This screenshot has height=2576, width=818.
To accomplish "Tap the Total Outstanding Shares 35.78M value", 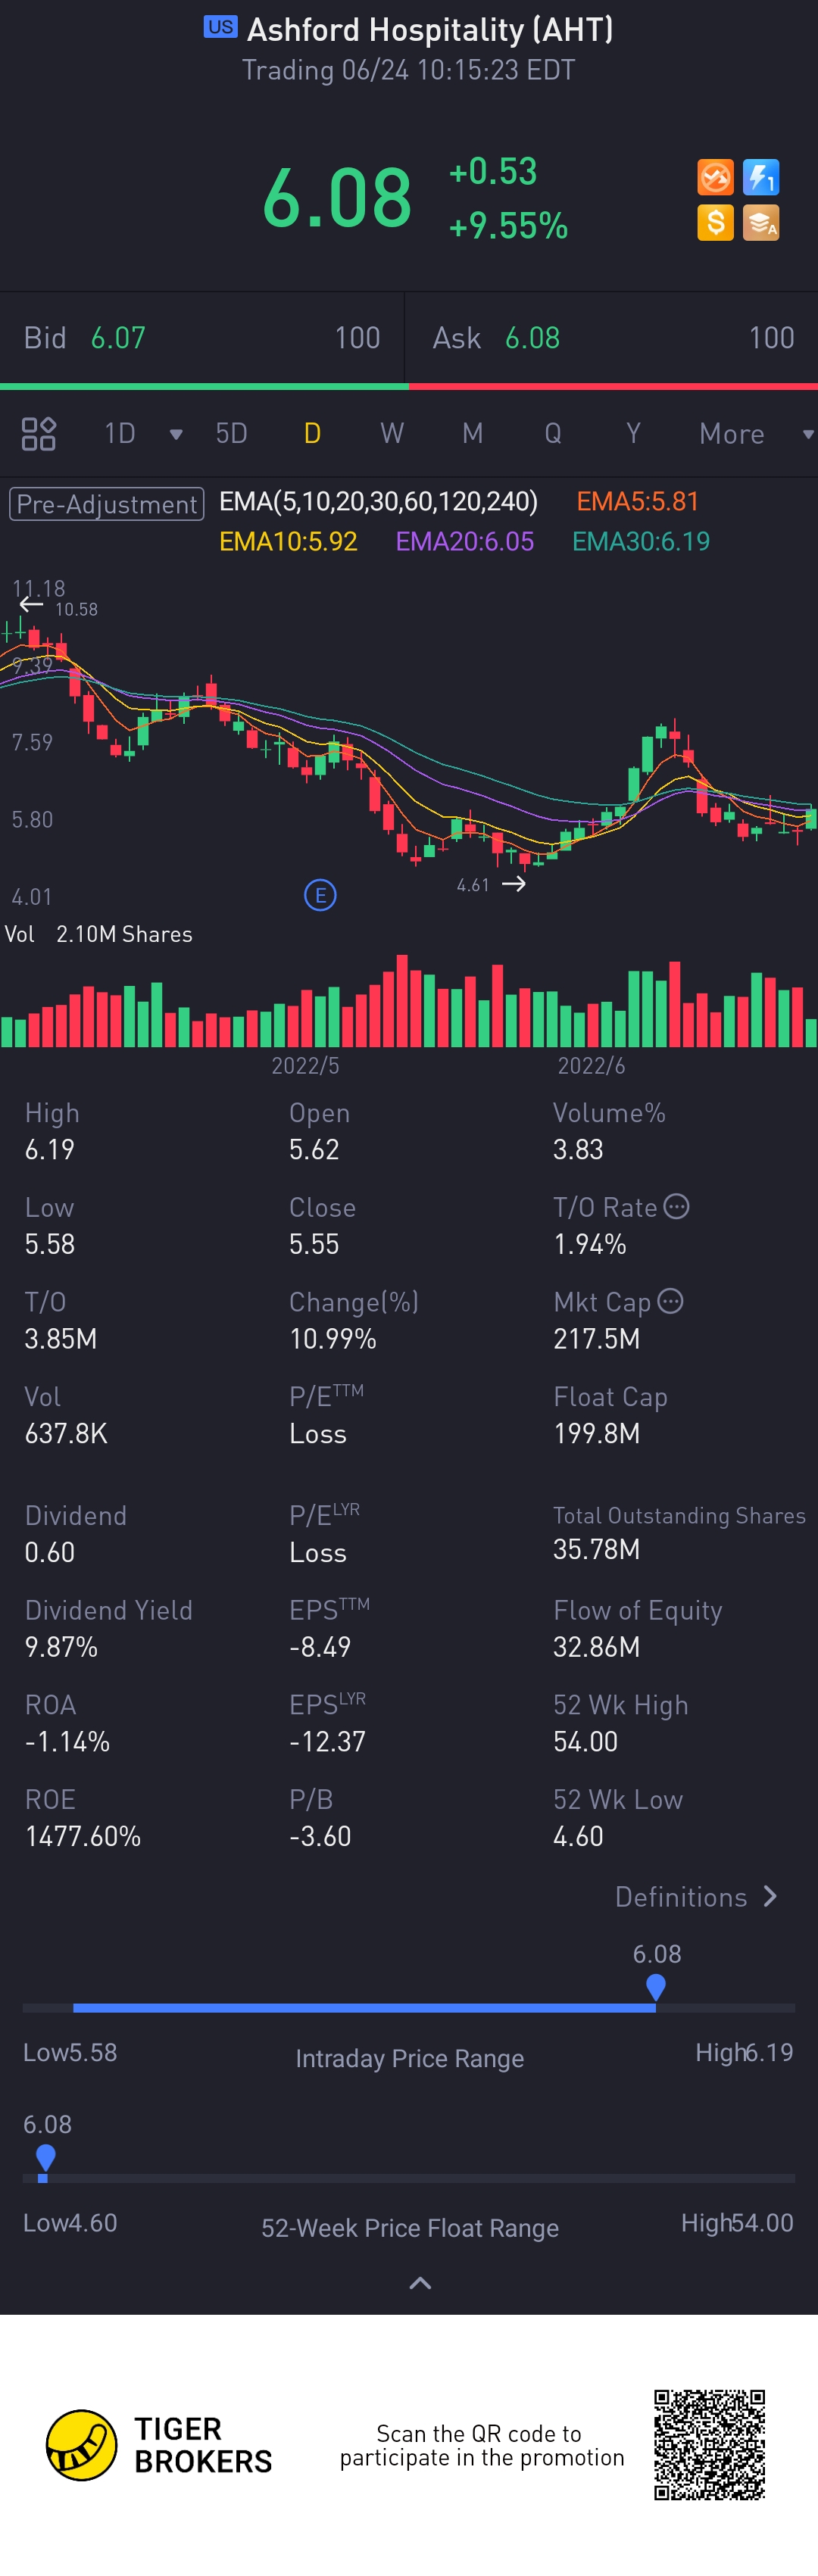I will [x=597, y=1549].
